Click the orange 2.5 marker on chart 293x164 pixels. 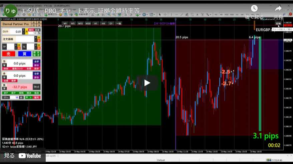point(226,72)
